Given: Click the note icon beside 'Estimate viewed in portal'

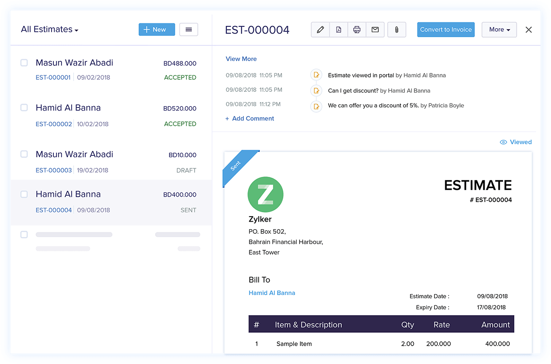Looking at the screenshot, I should click(x=317, y=75).
